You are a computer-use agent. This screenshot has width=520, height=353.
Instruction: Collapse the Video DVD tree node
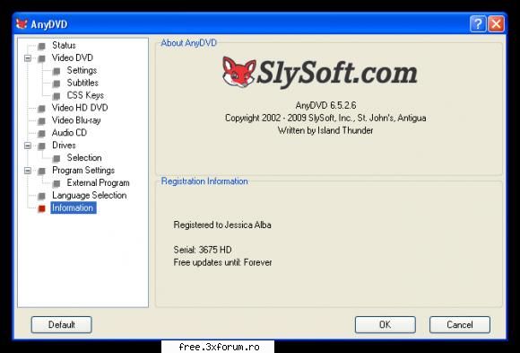[x=28, y=58]
